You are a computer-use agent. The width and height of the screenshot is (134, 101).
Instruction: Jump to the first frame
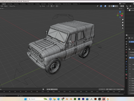[x=47, y=89]
